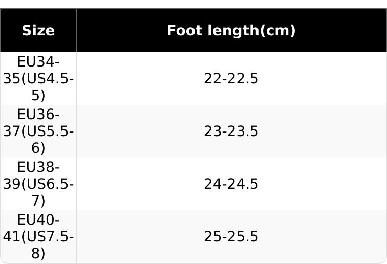387x264 pixels.
Task: Click the 23-23.5 foot length cell
Action: tap(231, 131)
